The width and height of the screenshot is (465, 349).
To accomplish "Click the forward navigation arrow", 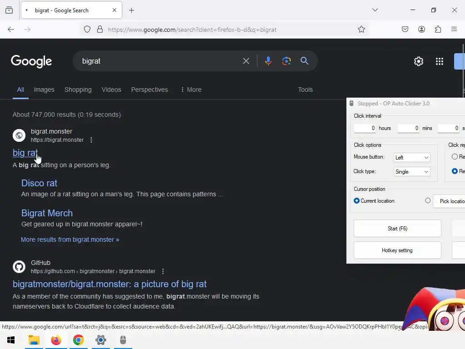I will 27,30.
